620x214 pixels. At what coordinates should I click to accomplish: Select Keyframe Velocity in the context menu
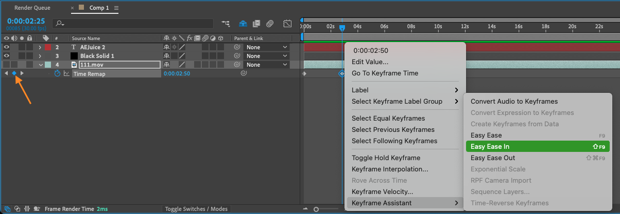coord(382,192)
